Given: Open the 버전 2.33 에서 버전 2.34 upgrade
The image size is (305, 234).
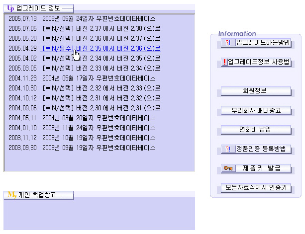Looking at the screenshot, I should [x=102, y=68].
